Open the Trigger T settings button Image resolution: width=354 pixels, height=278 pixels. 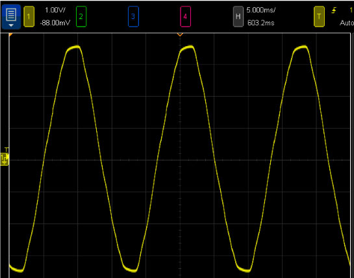[319, 16]
